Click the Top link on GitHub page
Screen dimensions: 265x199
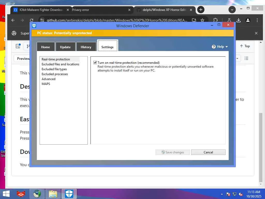click(245, 46)
